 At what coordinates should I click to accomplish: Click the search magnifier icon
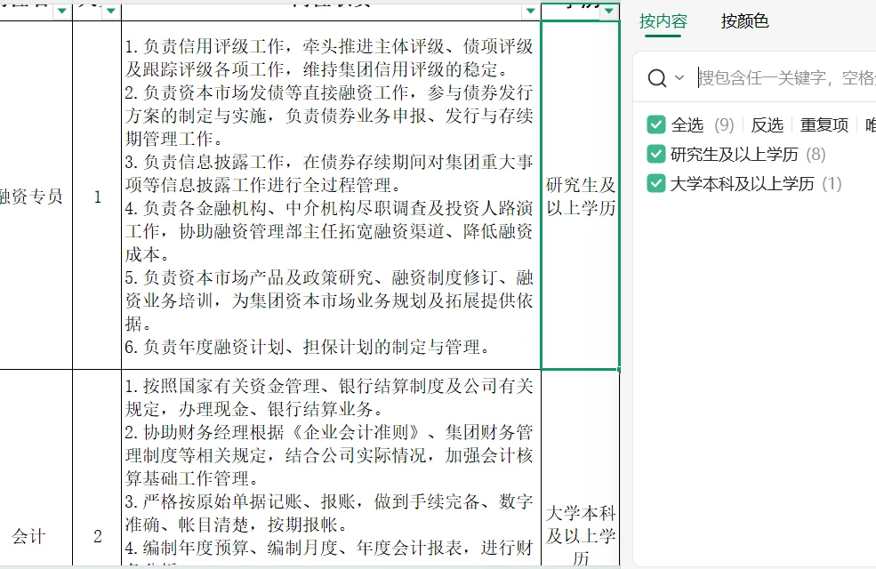point(657,77)
